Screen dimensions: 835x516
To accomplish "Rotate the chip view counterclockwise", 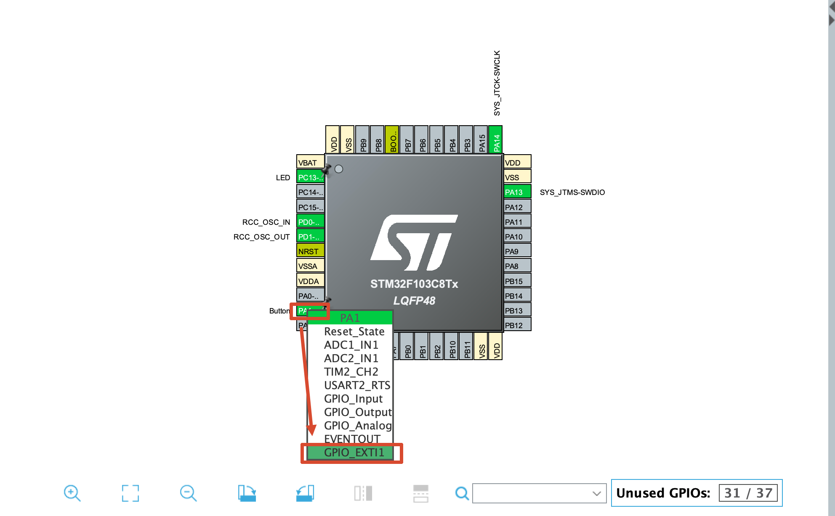I will (x=305, y=493).
